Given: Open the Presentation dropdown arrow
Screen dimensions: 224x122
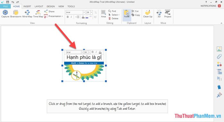Looking at the screenshot, I should [62, 16].
